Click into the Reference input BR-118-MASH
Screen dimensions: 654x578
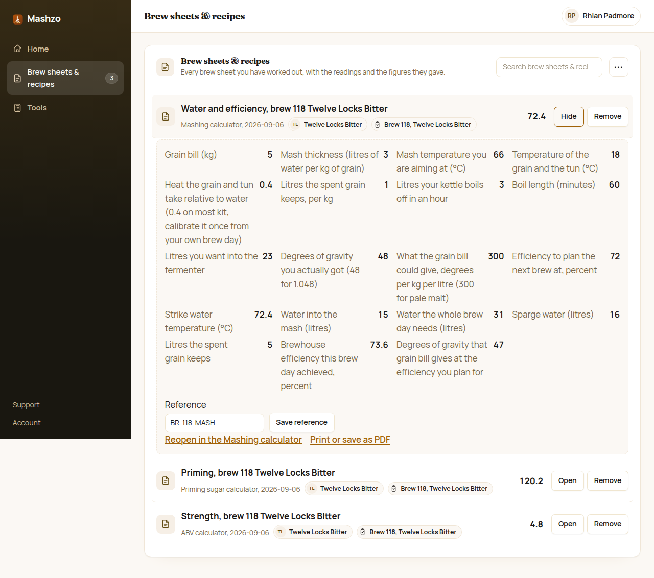point(215,423)
